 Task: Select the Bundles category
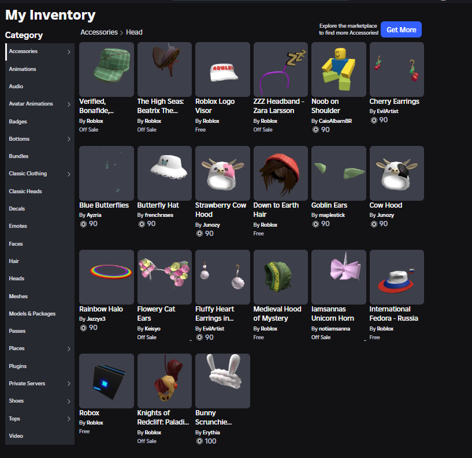(40, 156)
